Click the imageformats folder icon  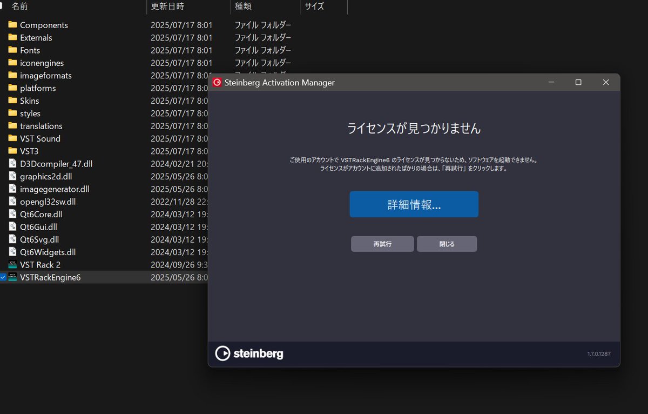pos(12,75)
